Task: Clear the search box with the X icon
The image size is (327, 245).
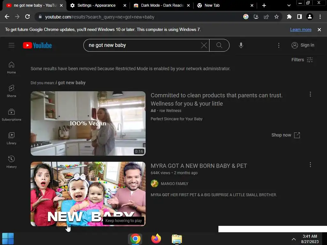Action: point(204,45)
